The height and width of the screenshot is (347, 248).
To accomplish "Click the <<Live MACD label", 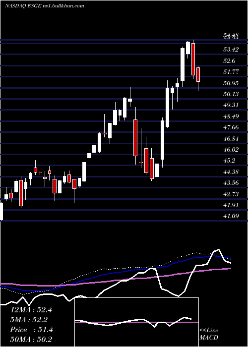I will pos(209,334).
